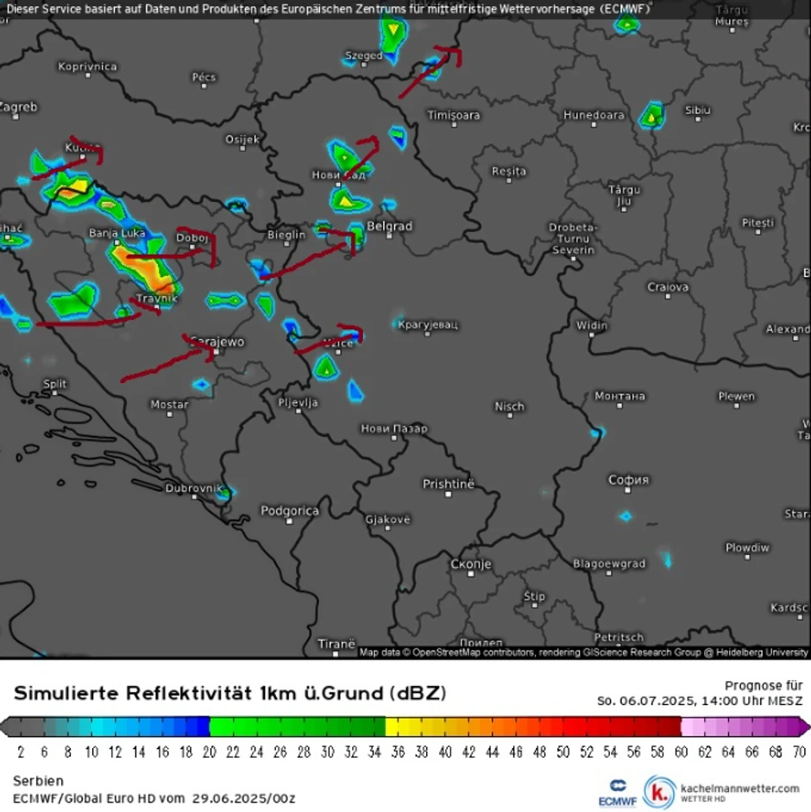Viewport: 811px width, 812px height.
Task: Click the ECMWF logo
Action: (618, 793)
